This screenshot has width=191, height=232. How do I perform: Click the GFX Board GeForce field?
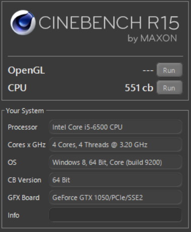click(116, 197)
